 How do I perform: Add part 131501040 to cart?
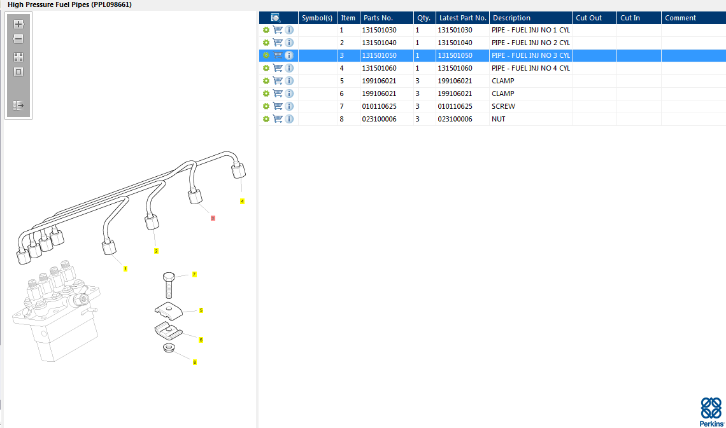pyautogui.click(x=278, y=43)
